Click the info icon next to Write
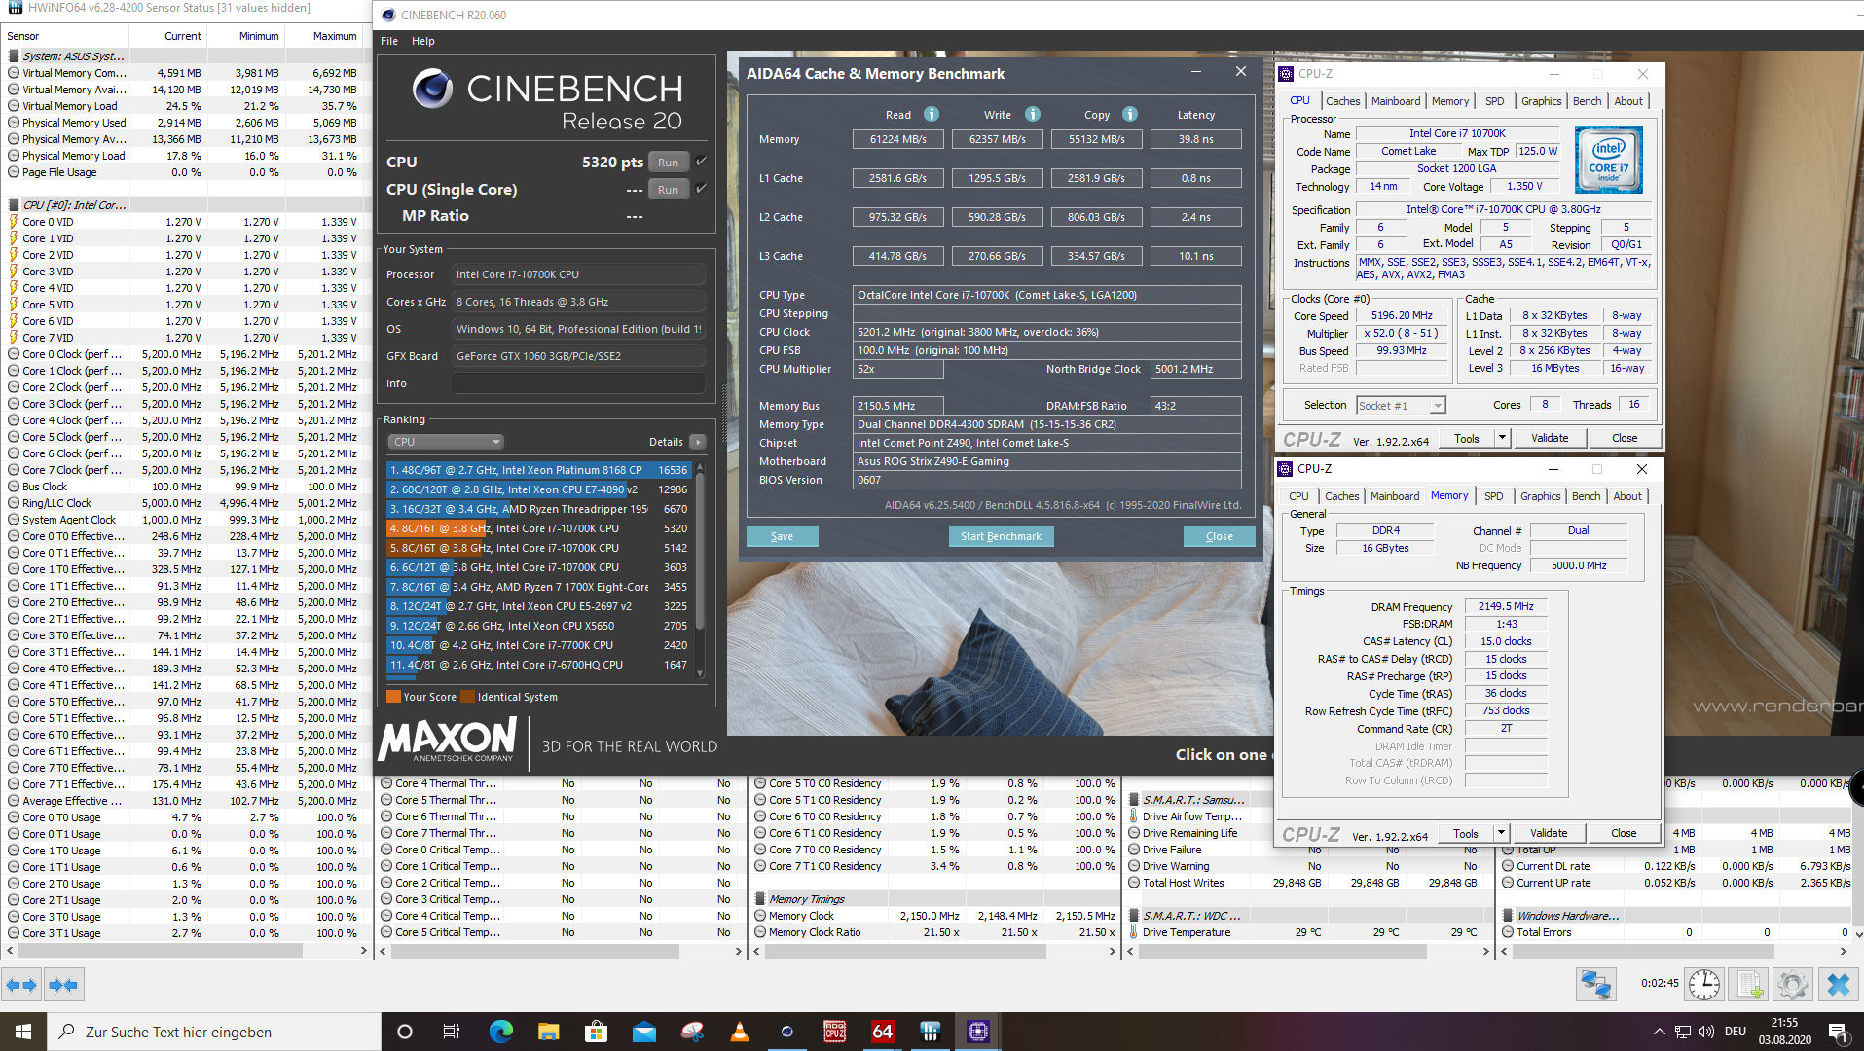1864x1051 pixels. [x=1033, y=114]
